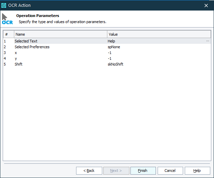The width and height of the screenshot is (214, 178).
Task: Open the spNone value for Selected Preferences
Action: [114, 47]
